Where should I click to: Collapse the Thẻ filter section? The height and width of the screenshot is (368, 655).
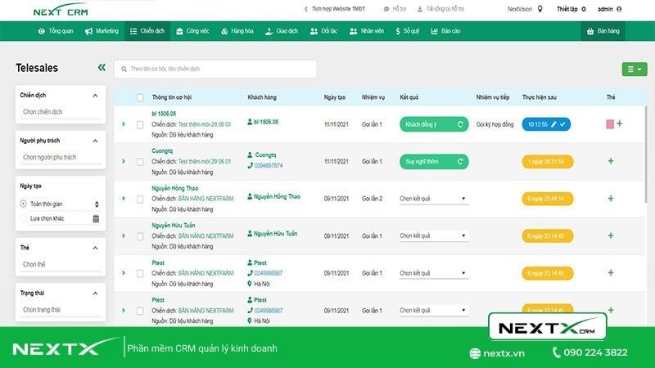pyautogui.click(x=95, y=248)
